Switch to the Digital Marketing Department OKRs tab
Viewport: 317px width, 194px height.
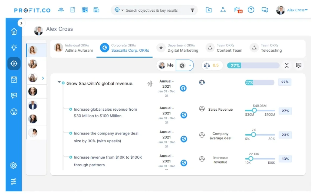pyautogui.click(x=183, y=48)
